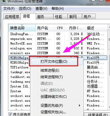Click the 任务计... description cell
Viewport: 110px width, 116px height.
coord(94,82)
